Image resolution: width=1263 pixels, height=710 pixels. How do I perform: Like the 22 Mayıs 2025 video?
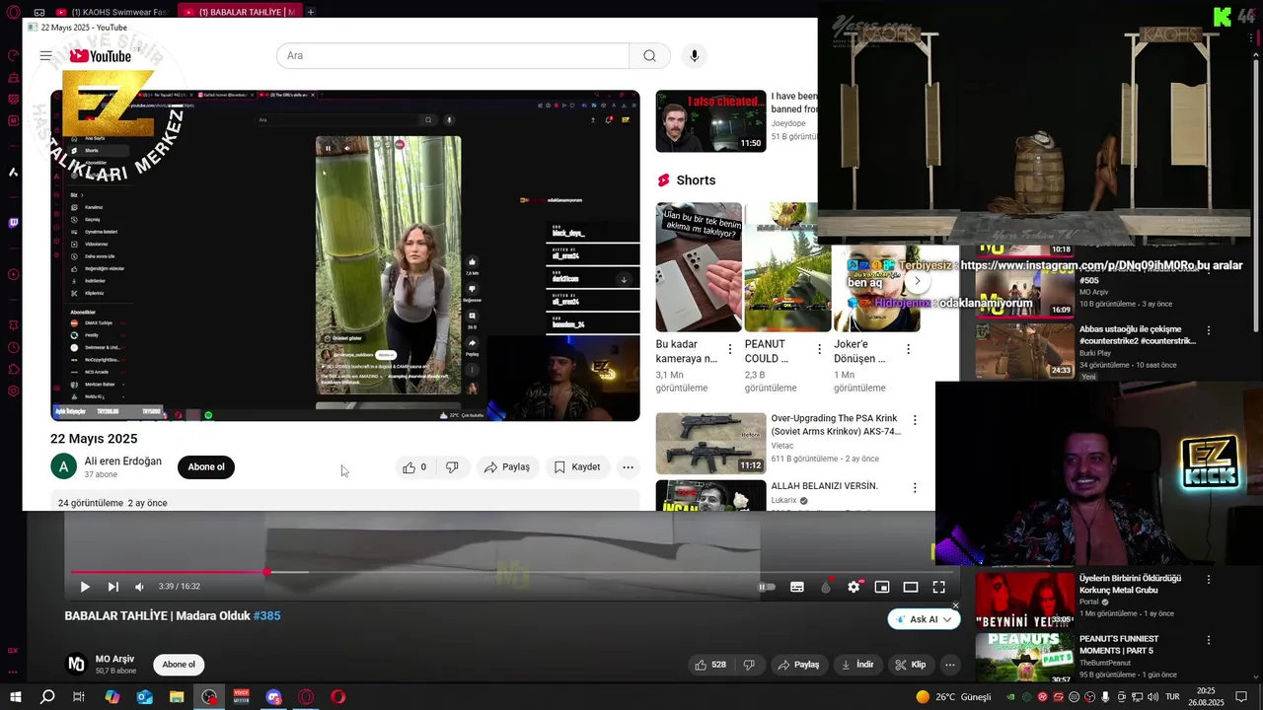coord(414,467)
